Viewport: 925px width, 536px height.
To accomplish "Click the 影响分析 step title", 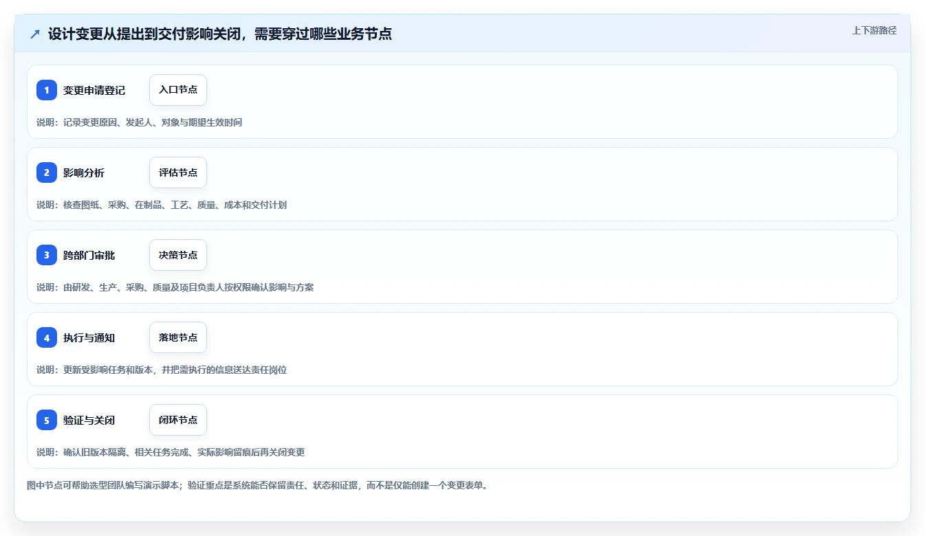I will (x=84, y=172).
